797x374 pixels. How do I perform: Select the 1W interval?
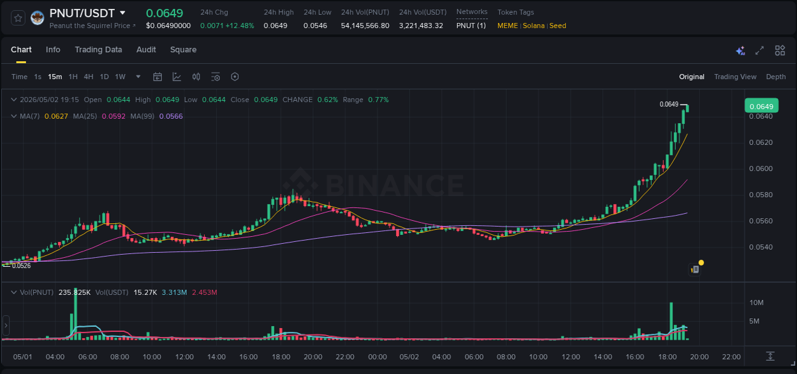click(120, 77)
